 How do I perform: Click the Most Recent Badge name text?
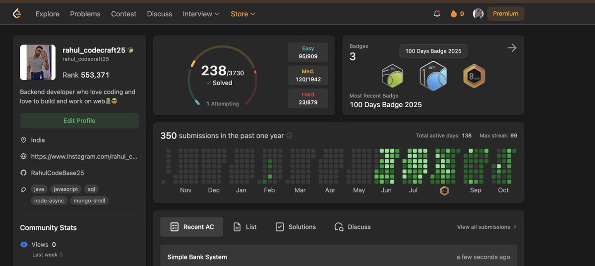pyautogui.click(x=386, y=105)
